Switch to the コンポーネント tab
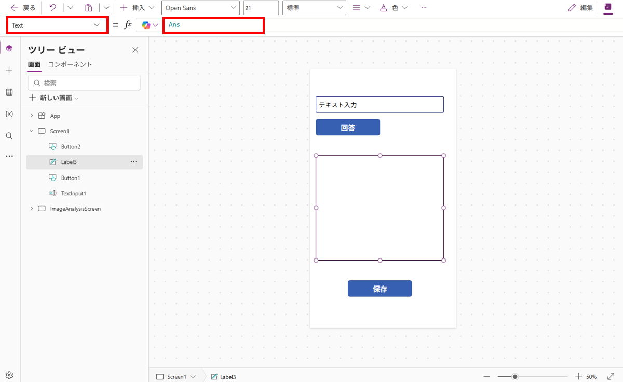 click(70, 65)
